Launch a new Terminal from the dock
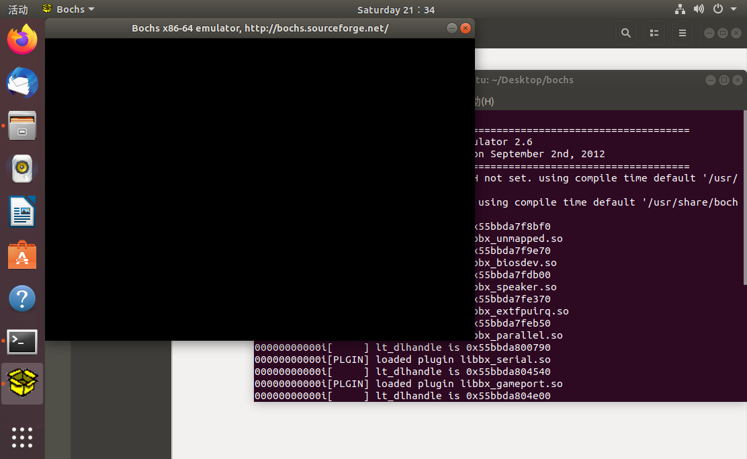The image size is (747, 459). point(22,341)
